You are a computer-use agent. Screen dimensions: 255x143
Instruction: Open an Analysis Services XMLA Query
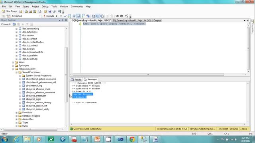[35, 12]
